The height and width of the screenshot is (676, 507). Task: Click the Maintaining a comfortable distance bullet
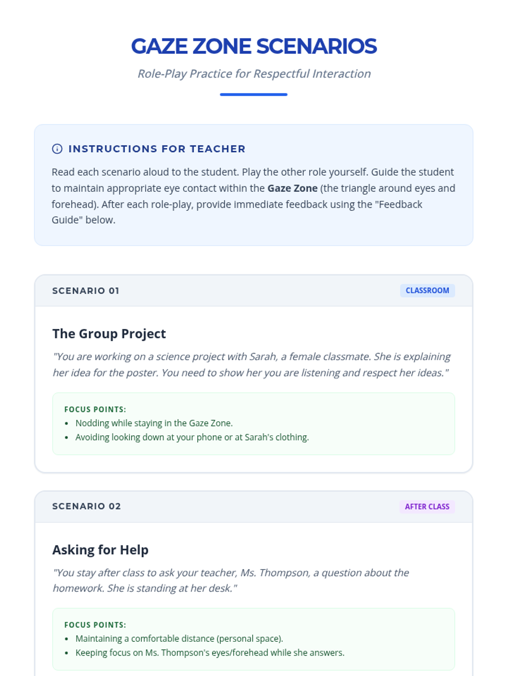(x=179, y=639)
